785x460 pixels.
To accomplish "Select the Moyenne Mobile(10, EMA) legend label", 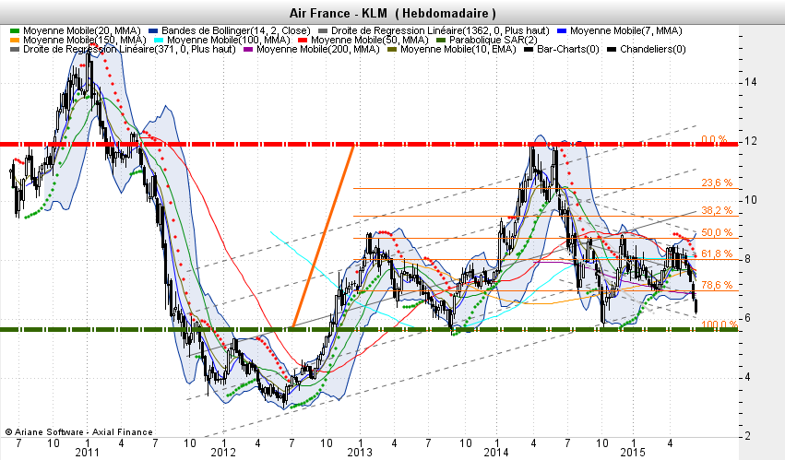I will (x=458, y=49).
